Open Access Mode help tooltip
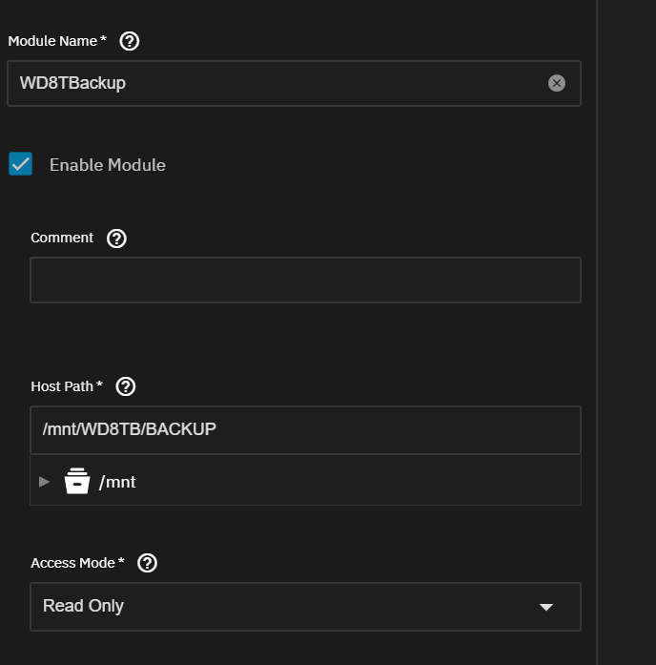The image size is (656, 665). [x=147, y=563]
